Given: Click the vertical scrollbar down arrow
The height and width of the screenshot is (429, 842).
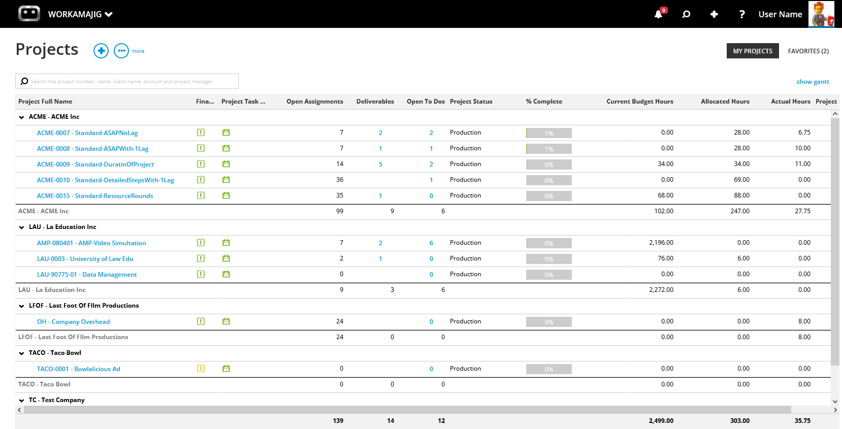Looking at the screenshot, I should coord(835,401).
